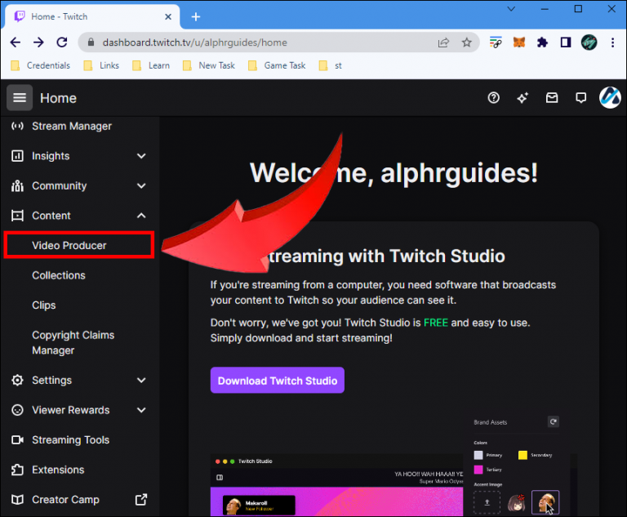This screenshot has height=517, width=627.
Task: Click the Creator Camp book icon
Action: point(17,499)
